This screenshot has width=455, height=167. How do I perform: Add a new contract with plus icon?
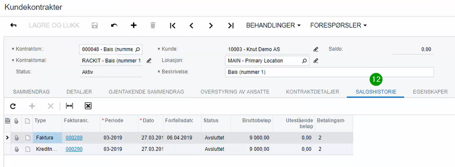pyautogui.click(x=133, y=25)
